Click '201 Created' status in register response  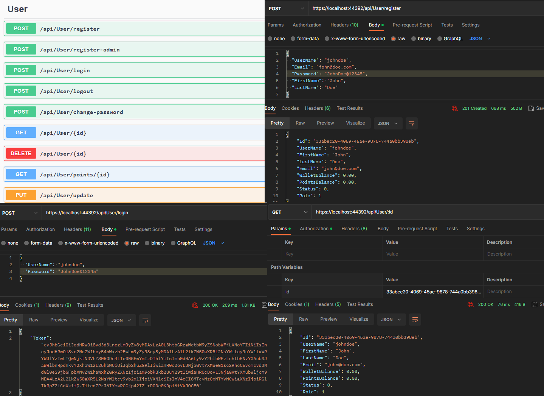pyautogui.click(x=474, y=108)
